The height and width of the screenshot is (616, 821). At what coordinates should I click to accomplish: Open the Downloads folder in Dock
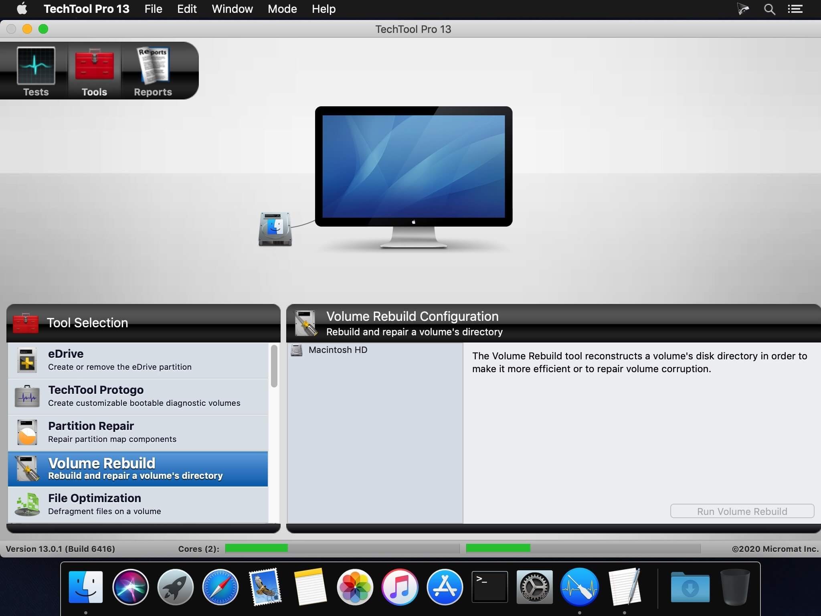coord(690,587)
